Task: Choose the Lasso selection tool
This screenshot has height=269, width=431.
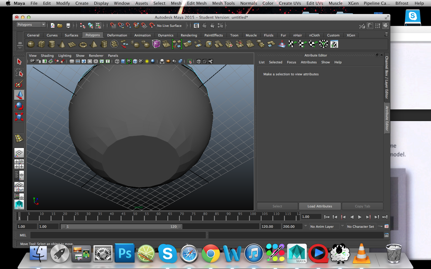Action: 19,72
